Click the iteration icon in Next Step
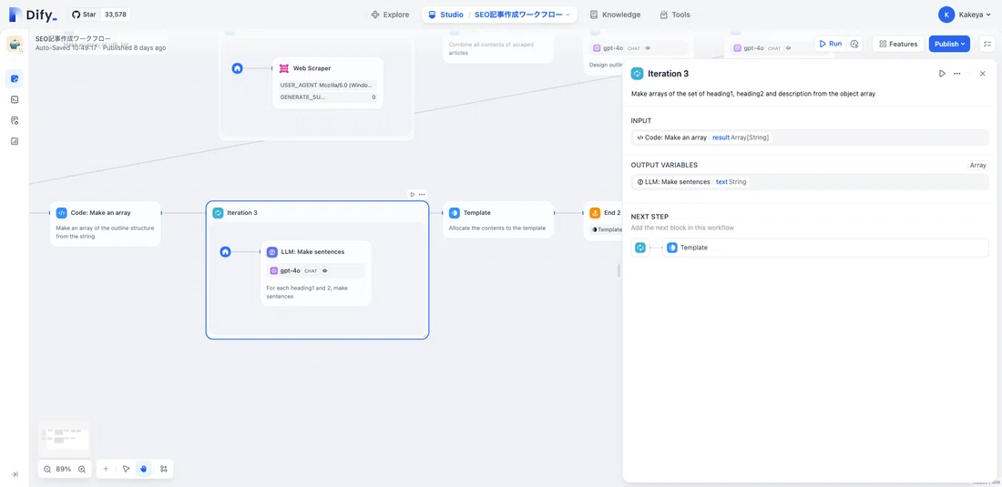1002x487 pixels. (640, 248)
